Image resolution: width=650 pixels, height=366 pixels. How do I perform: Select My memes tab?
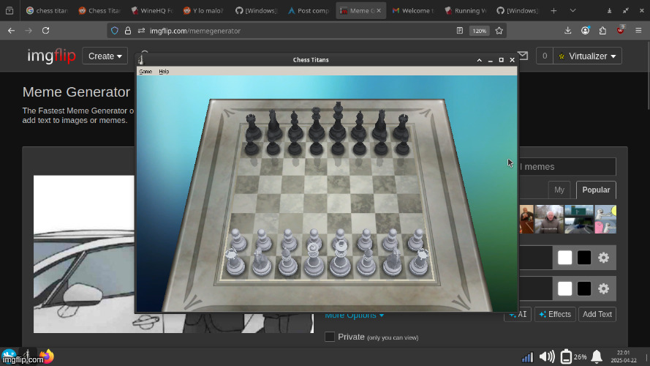(x=559, y=190)
